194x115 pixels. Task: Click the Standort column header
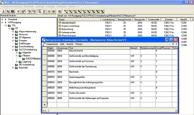point(169,20)
